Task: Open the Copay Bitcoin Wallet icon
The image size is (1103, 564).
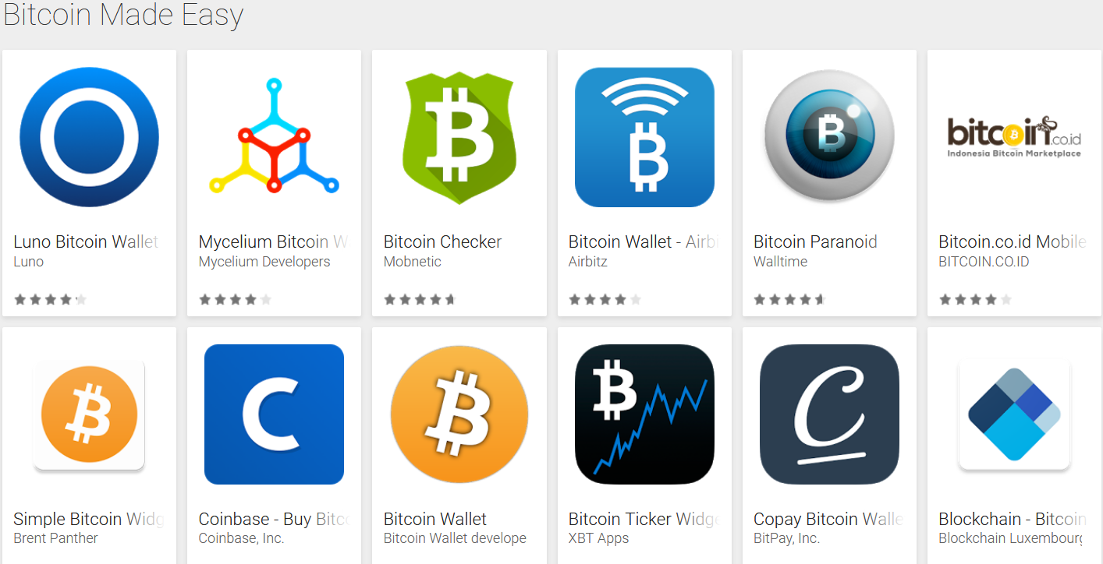Action: click(x=829, y=414)
